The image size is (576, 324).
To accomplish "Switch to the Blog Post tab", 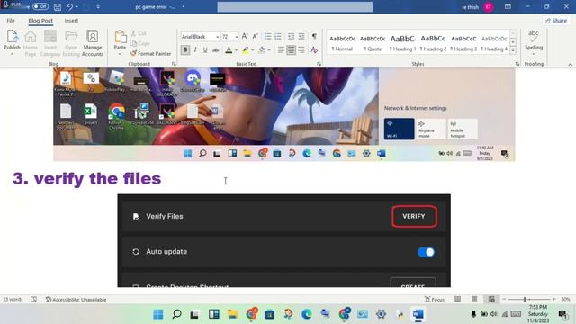I will point(40,21).
